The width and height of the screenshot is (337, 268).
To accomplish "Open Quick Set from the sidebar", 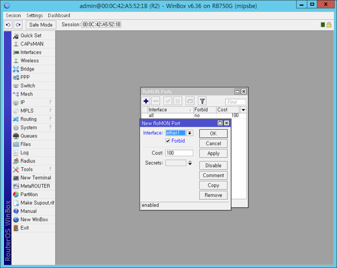I will tap(33, 36).
